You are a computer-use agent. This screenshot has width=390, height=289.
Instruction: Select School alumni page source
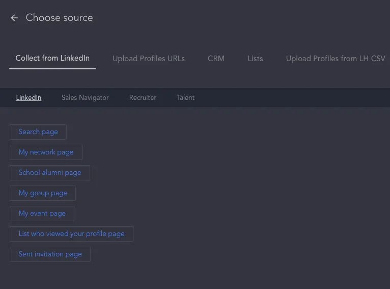click(50, 173)
